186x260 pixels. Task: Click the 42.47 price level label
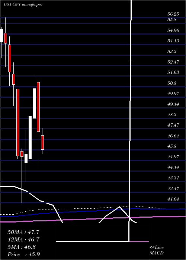(173, 189)
